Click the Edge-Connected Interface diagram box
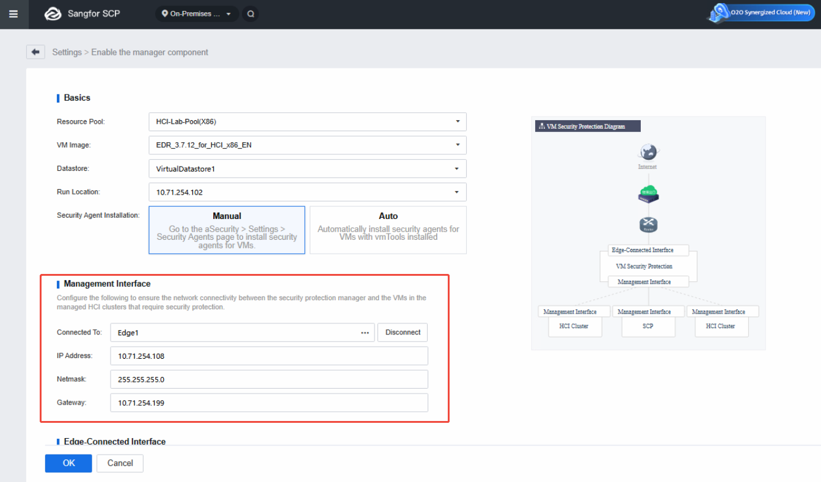This screenshot has height=482, width=821. (649, 250)
